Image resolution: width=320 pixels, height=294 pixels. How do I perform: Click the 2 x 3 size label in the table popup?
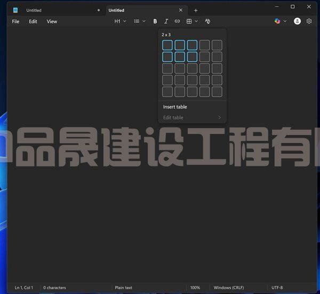pyautogui.click(x=166, y=35)
